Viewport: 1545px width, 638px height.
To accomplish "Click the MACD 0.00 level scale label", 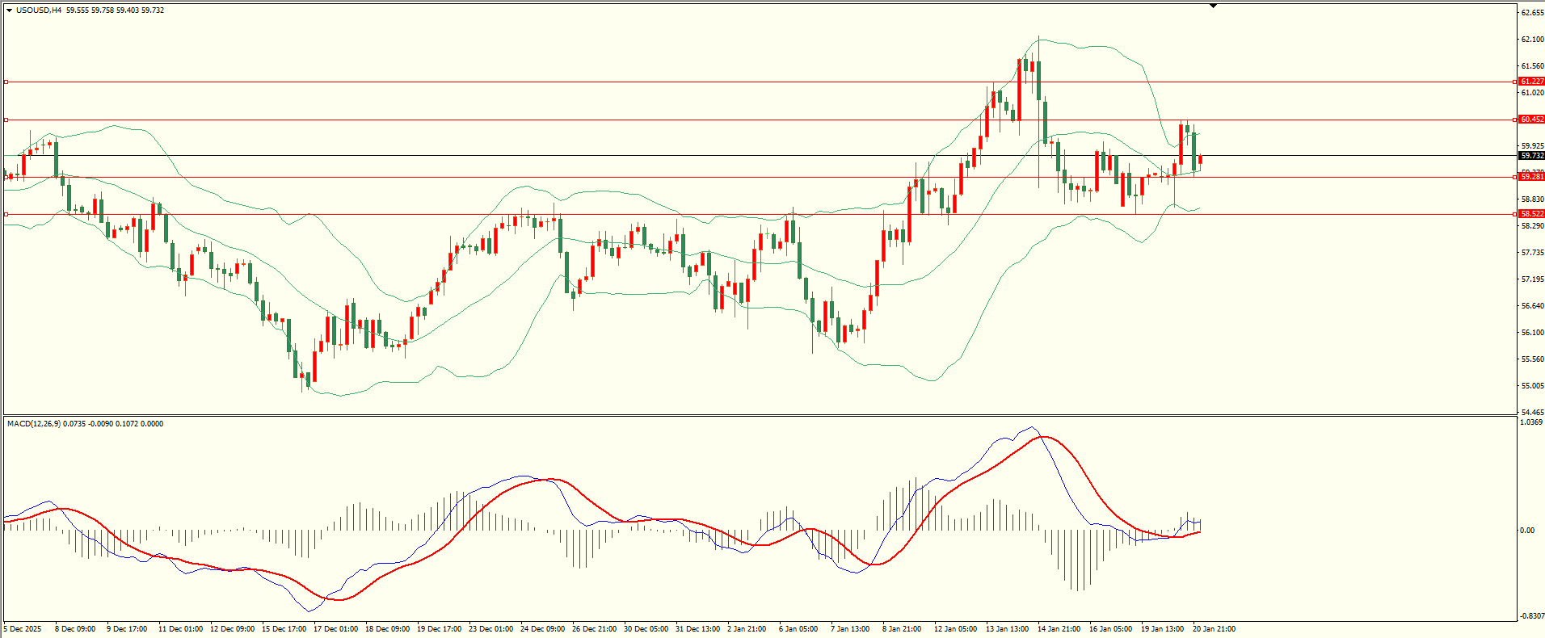I will coord(1526,531).
